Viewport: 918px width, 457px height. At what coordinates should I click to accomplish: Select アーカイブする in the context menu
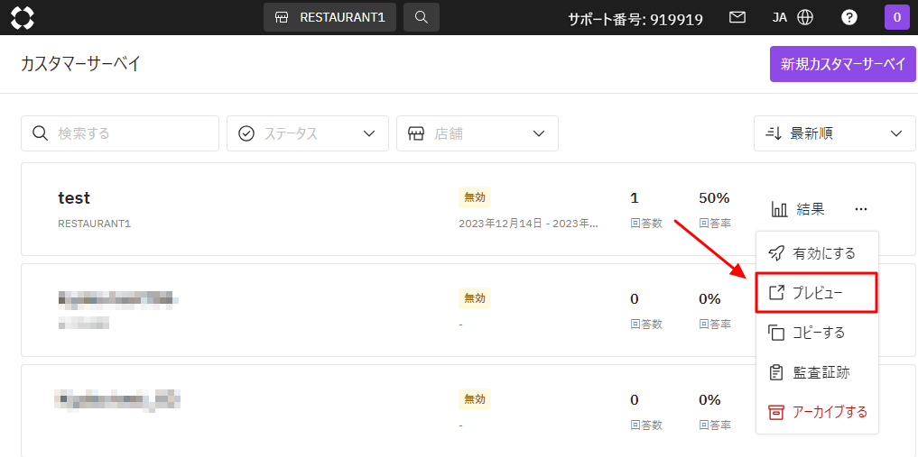point(817,412)
